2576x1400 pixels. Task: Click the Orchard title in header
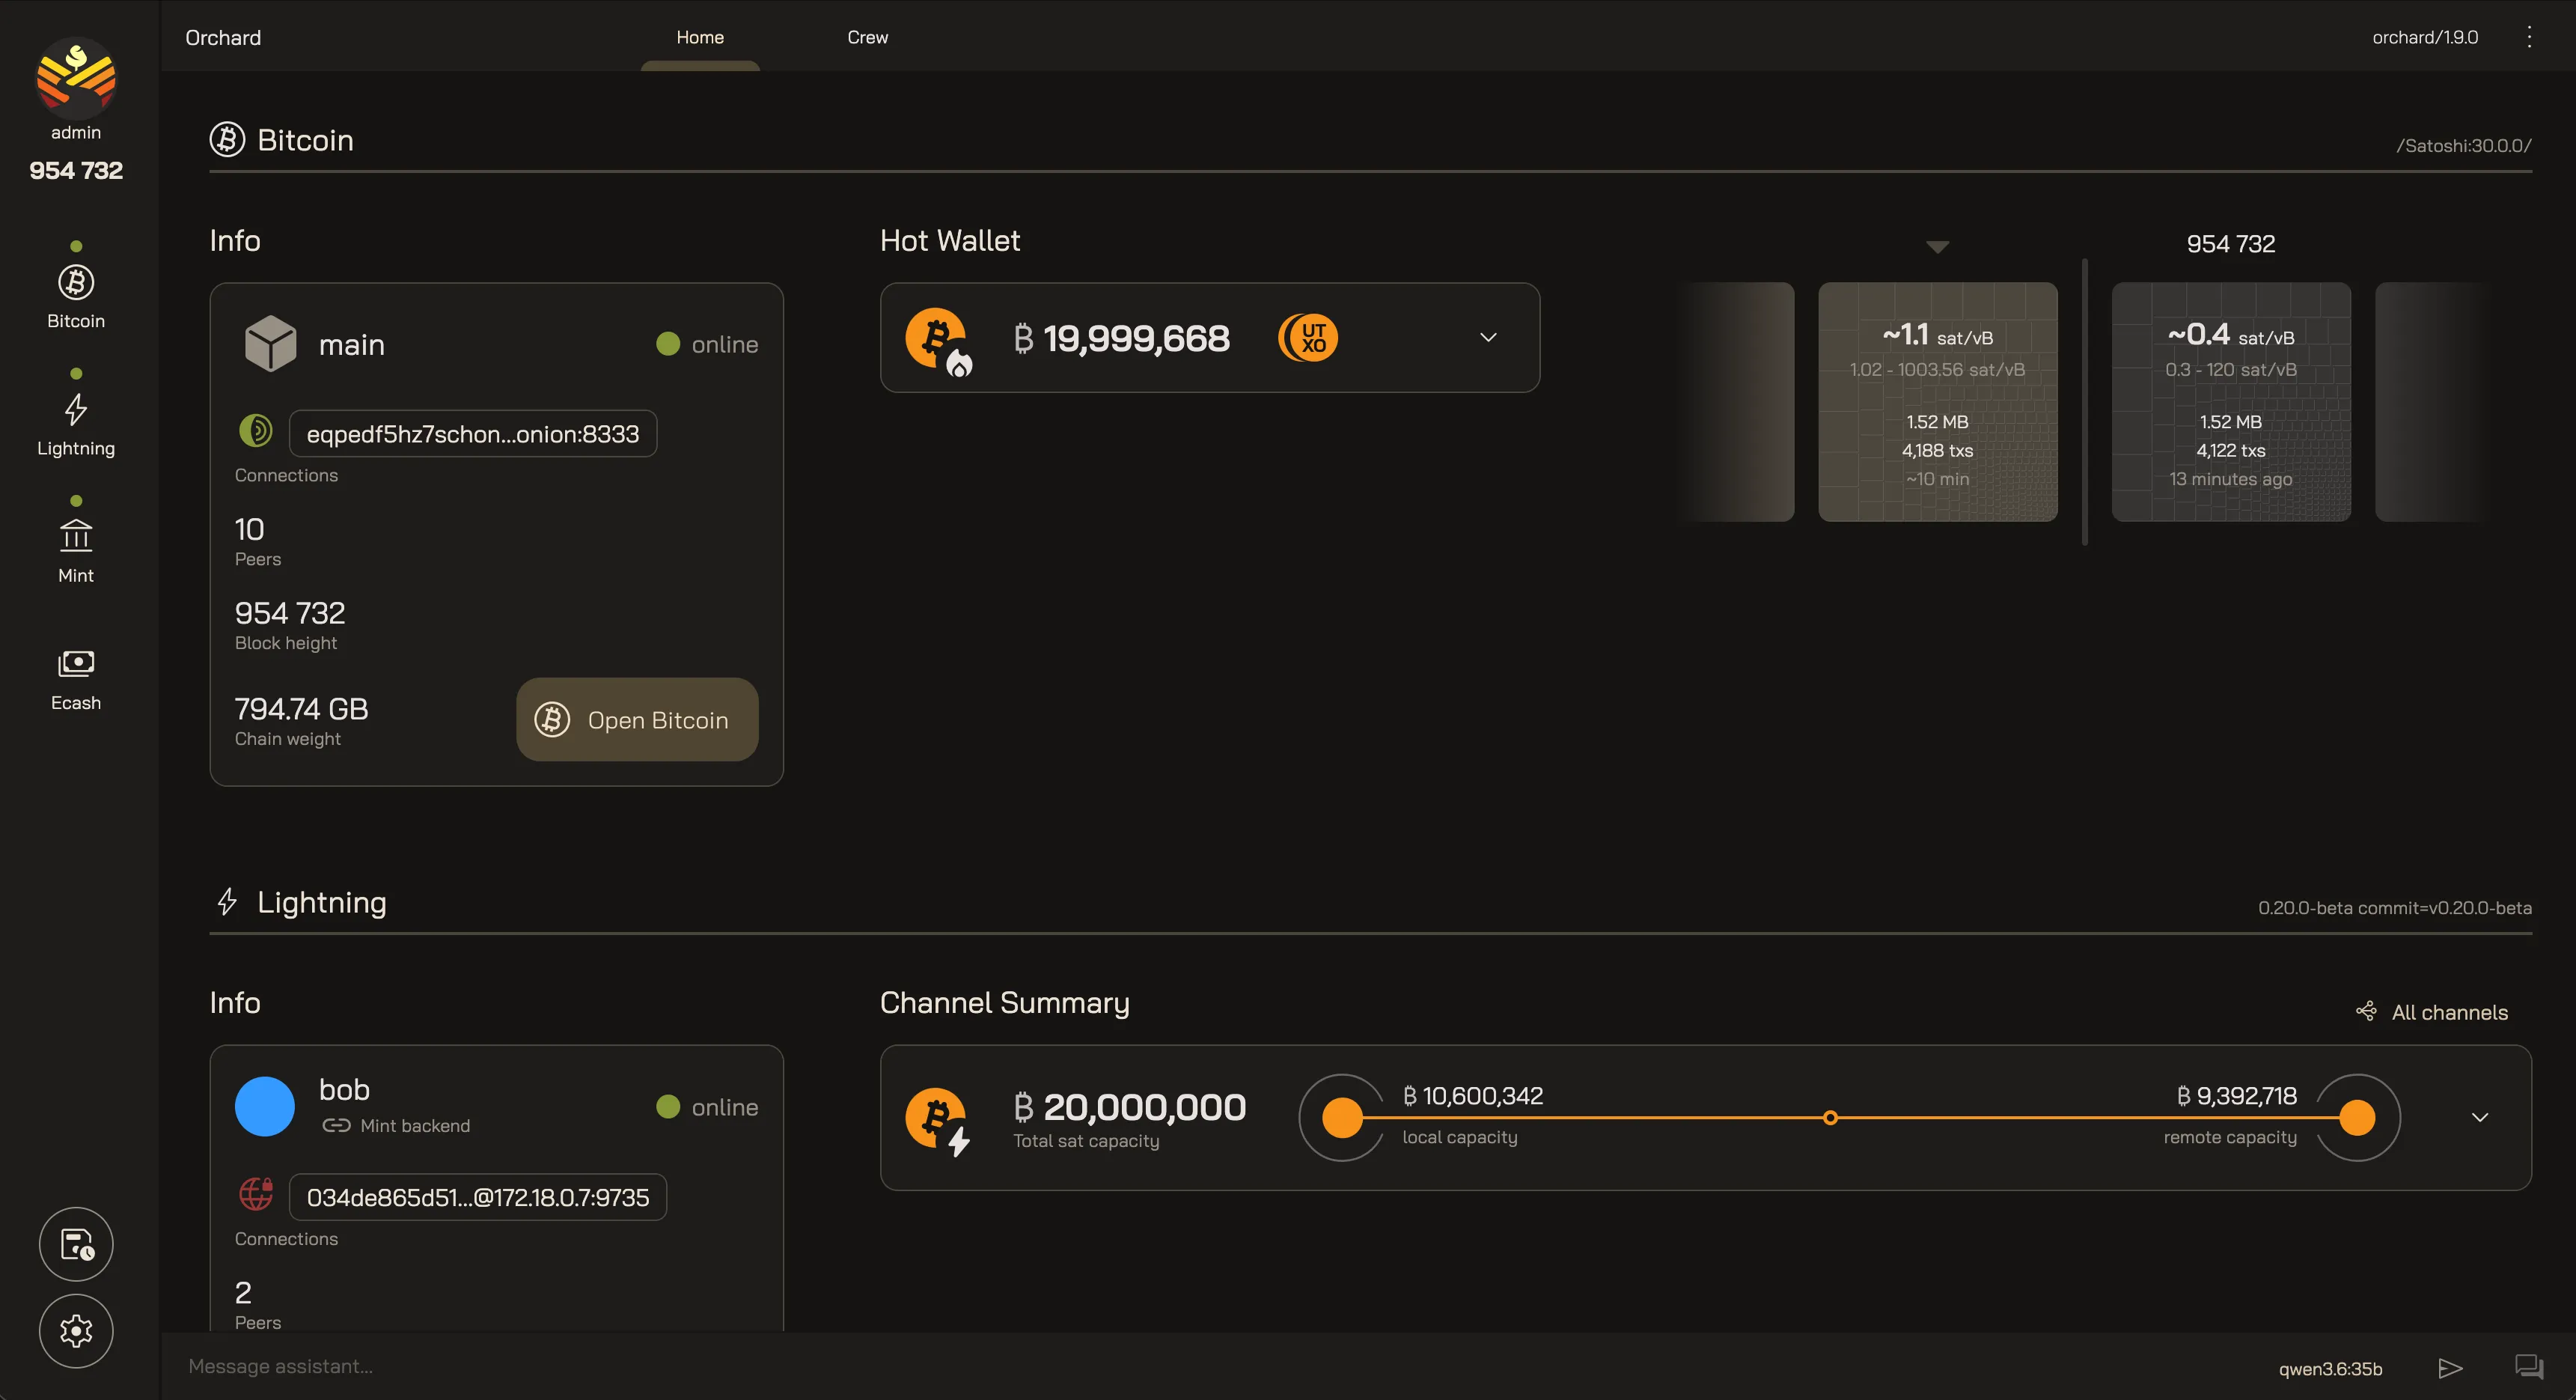click(x=223, y=37)
